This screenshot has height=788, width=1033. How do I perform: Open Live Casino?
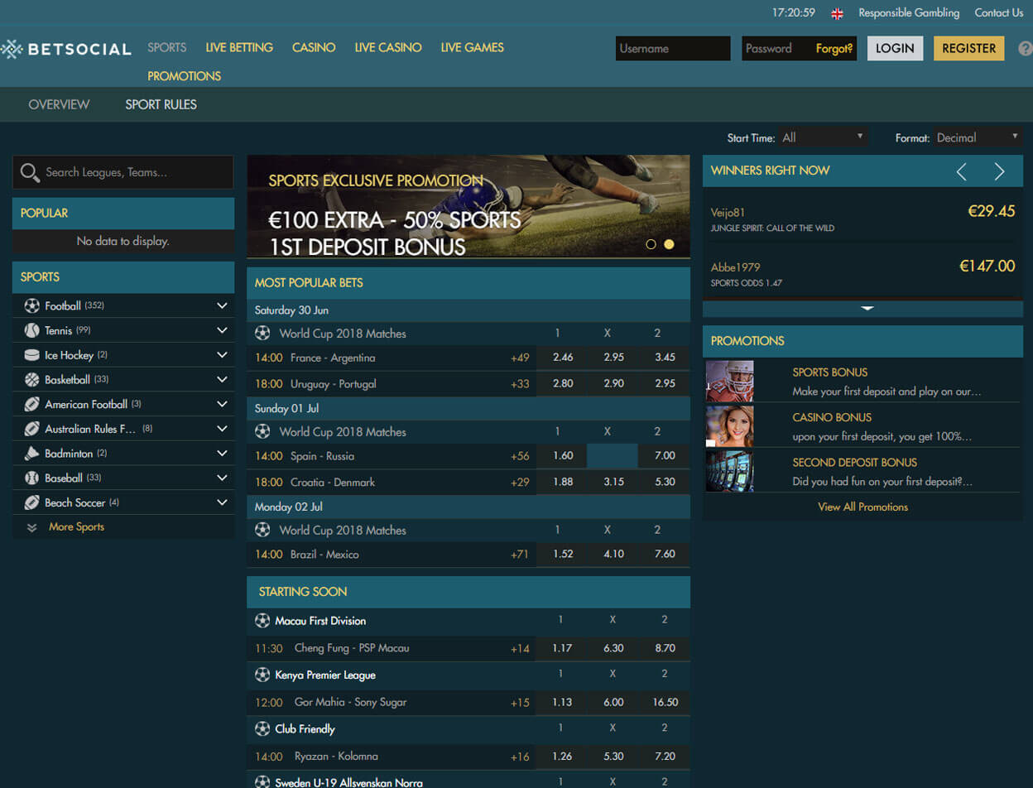click(388, 48)
